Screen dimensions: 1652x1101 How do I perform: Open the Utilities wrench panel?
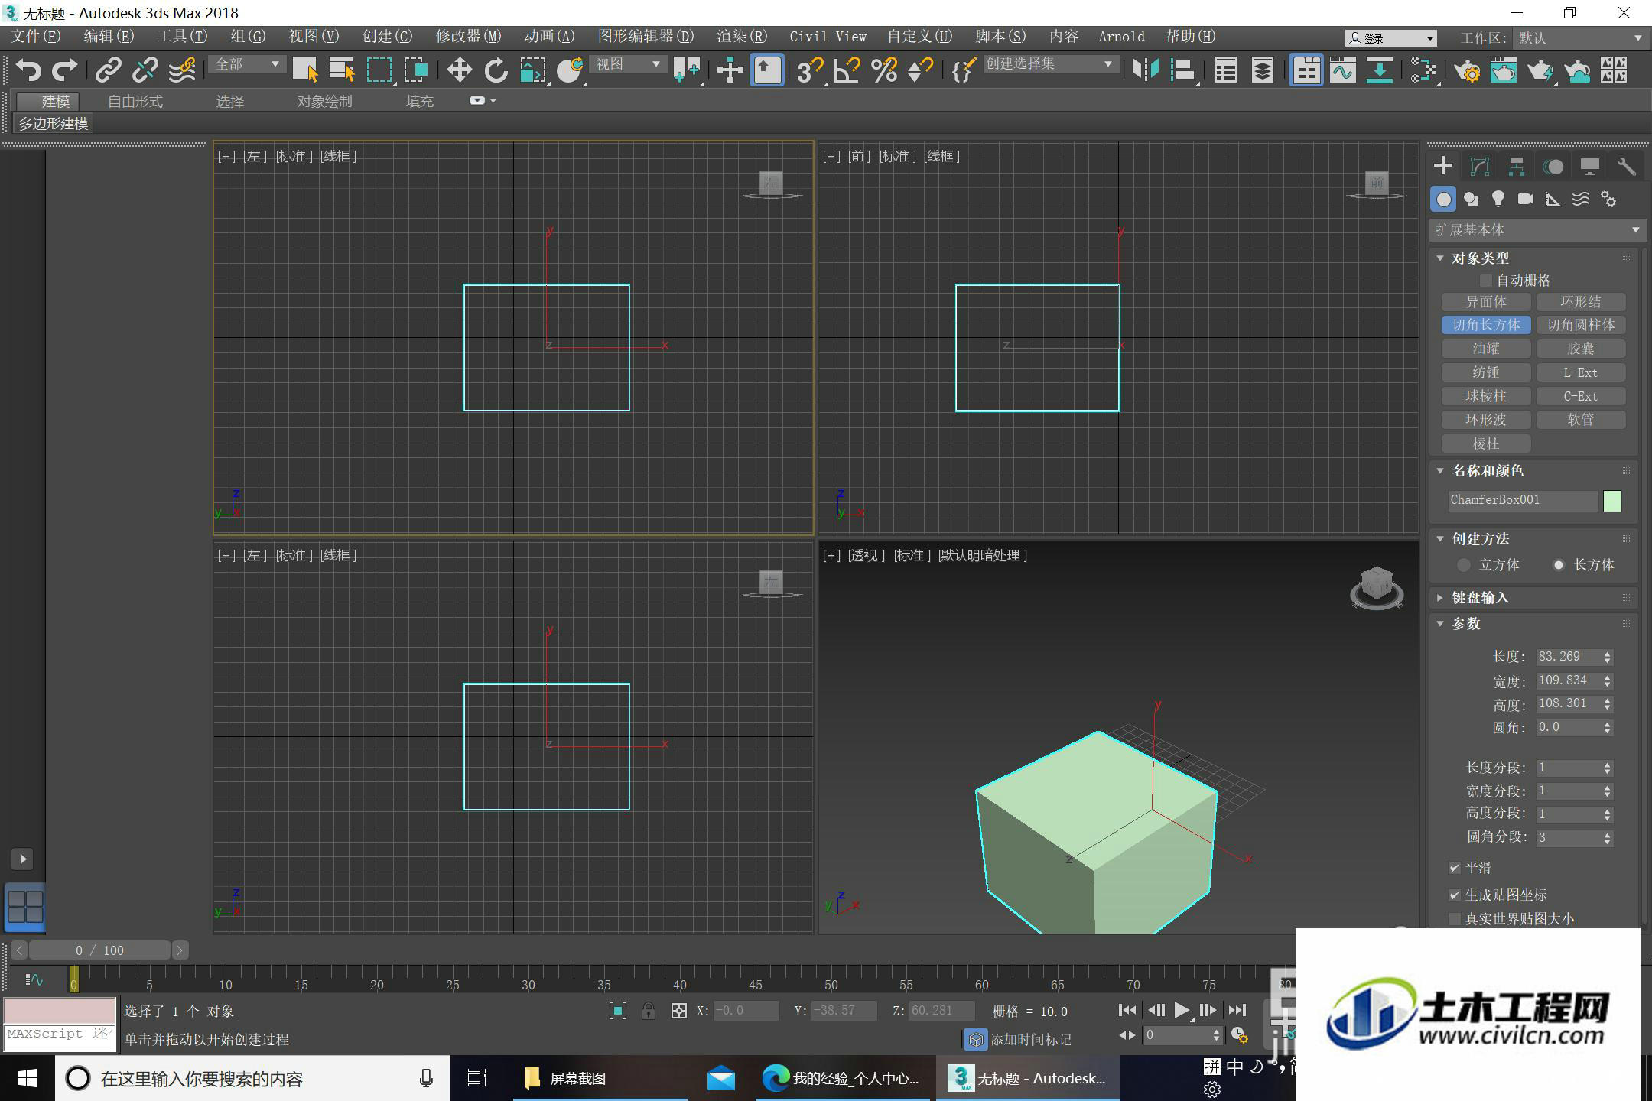point(1627,167)
